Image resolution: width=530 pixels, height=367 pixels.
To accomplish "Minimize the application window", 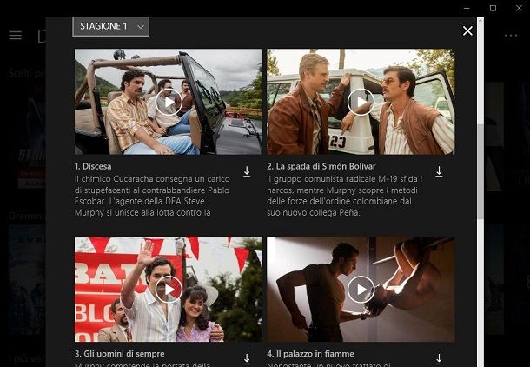I will click(x=467, y=8).
